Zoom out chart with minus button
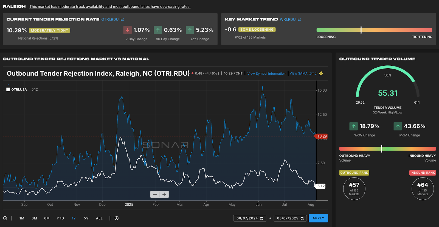The image size is (439, 227). (155, 194)
